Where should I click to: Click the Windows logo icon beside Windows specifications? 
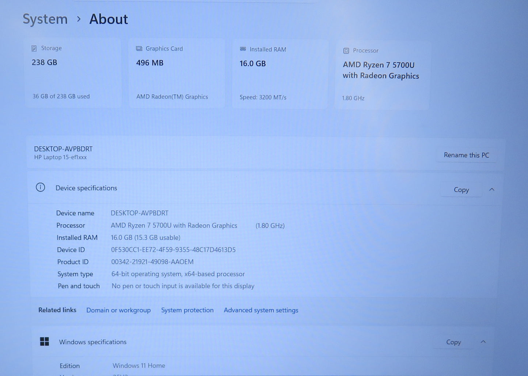click(45, 341)
